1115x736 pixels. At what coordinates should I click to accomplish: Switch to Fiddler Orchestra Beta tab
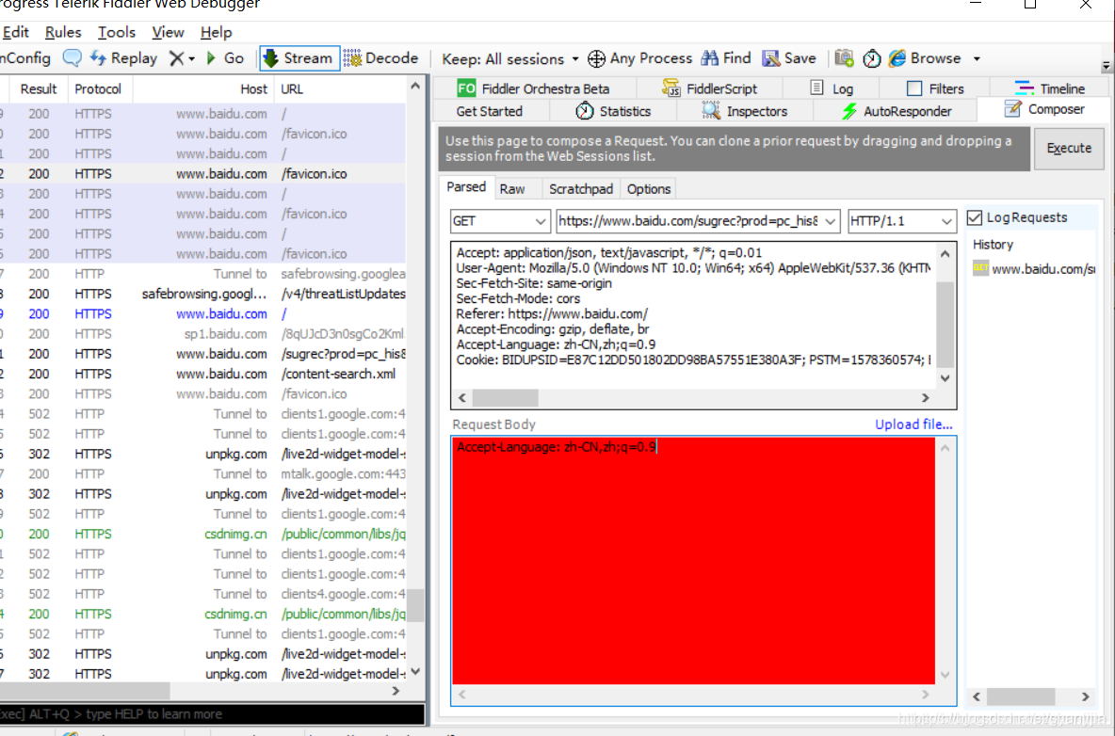533,88
